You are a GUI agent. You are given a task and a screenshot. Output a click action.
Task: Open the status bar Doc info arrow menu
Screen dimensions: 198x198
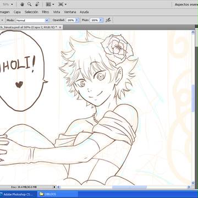coord(54,187)
